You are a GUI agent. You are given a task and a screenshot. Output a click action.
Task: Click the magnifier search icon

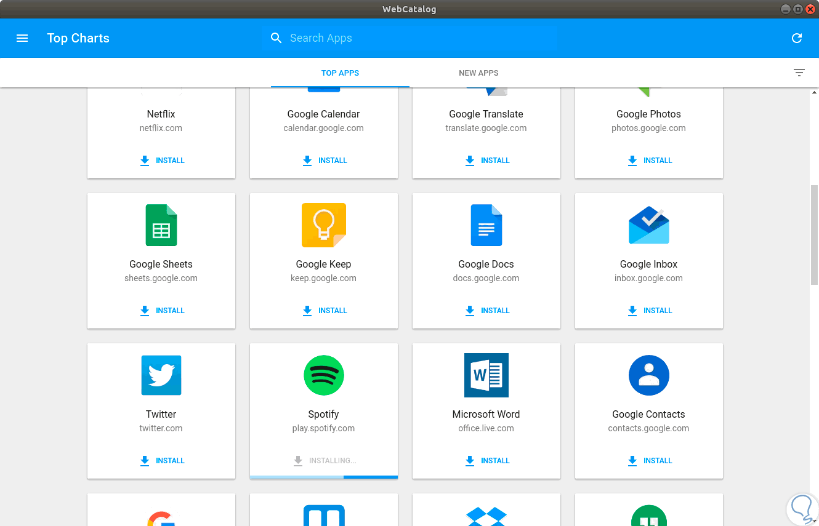coord(276,38)
